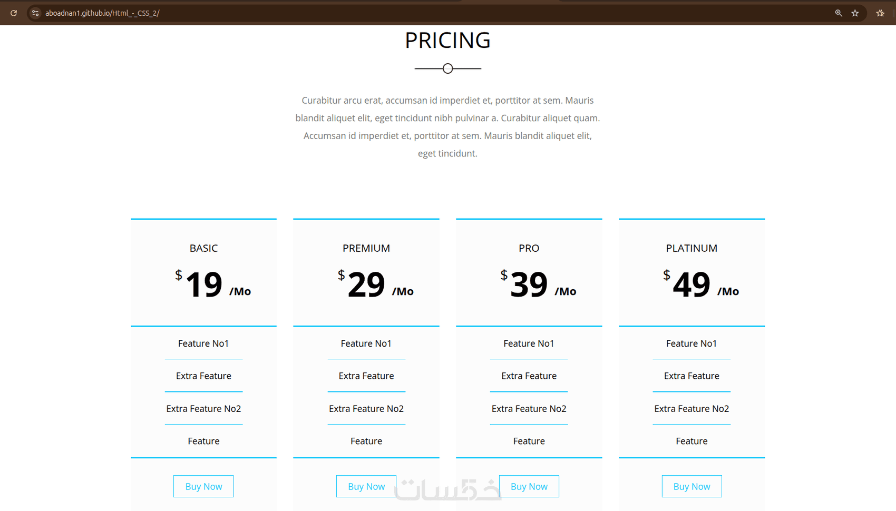Open the bookmarks icon right of address bar

(880, 13)
